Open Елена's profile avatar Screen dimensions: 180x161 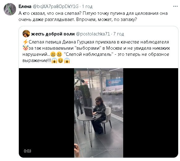[10, 9]
